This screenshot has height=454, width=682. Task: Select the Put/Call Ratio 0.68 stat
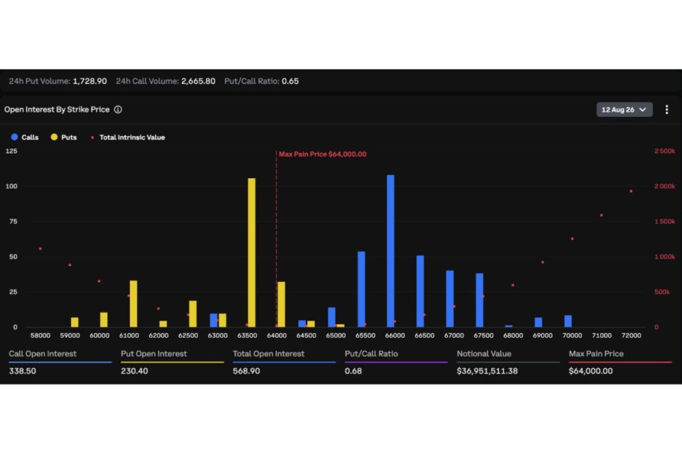(x=396, y=362)
